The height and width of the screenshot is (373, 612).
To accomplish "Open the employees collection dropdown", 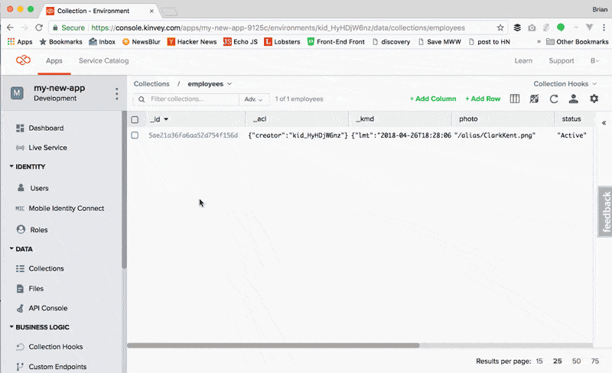I will (210, 84).
